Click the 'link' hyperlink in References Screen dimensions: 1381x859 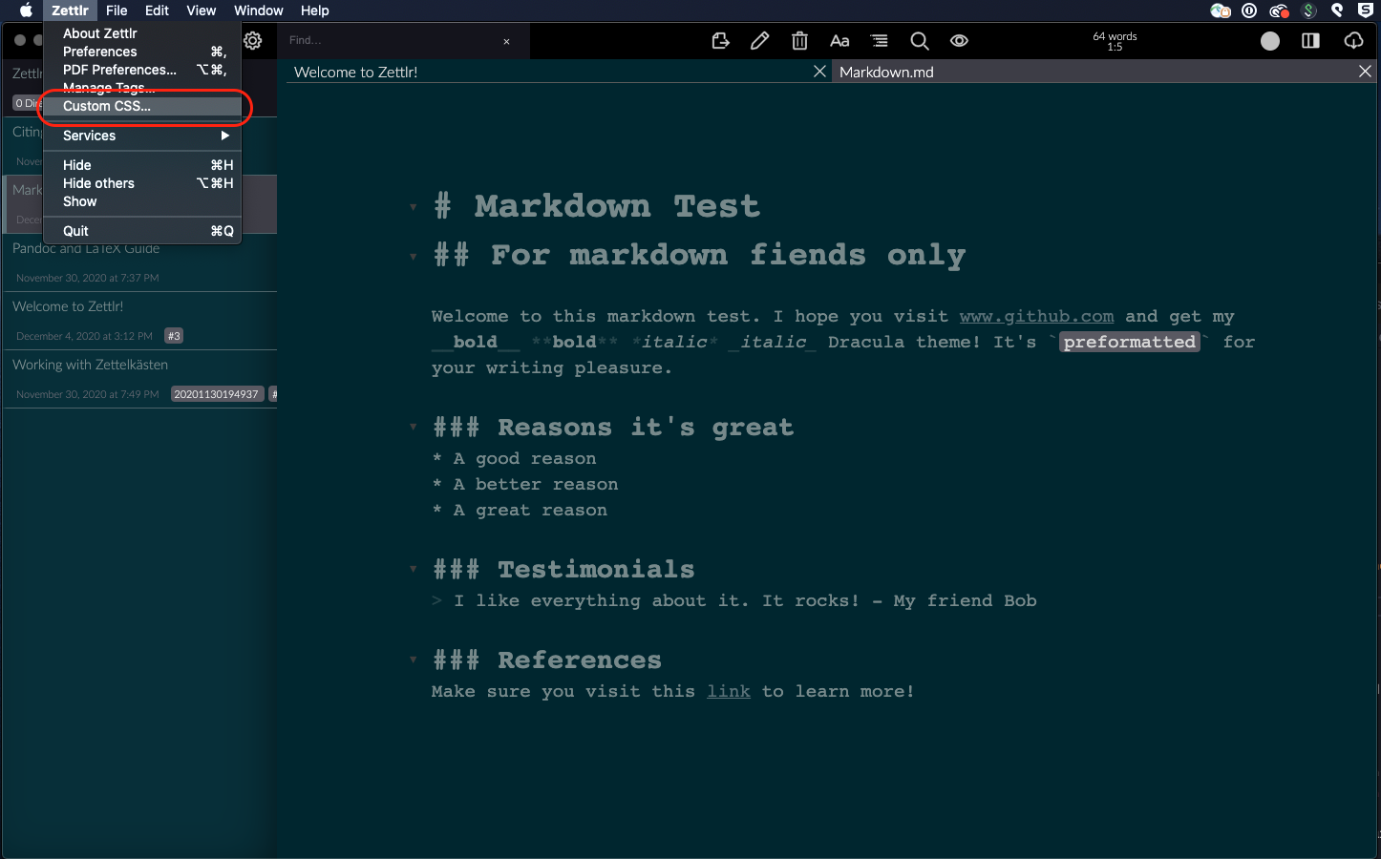tap(729, 691)
